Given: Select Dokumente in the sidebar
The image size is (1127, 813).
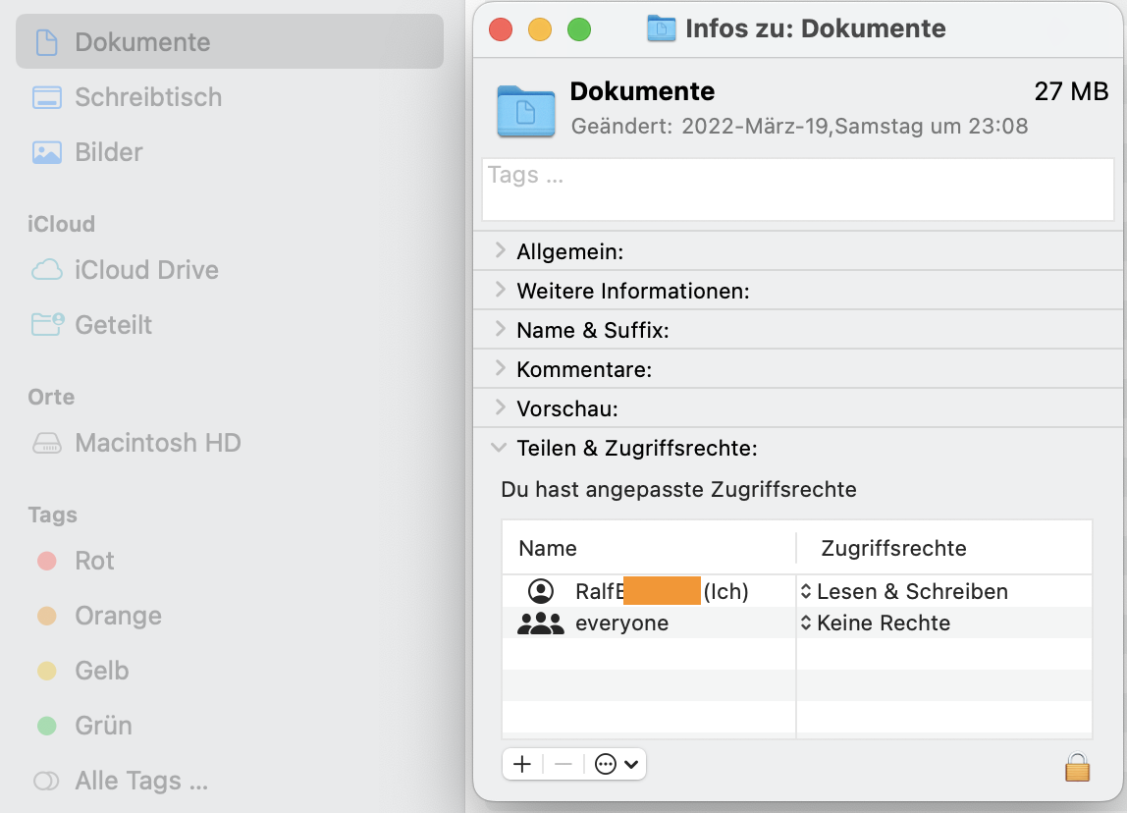Looking at the screenshot, I should pyautogui.click(x=142, y=42).
